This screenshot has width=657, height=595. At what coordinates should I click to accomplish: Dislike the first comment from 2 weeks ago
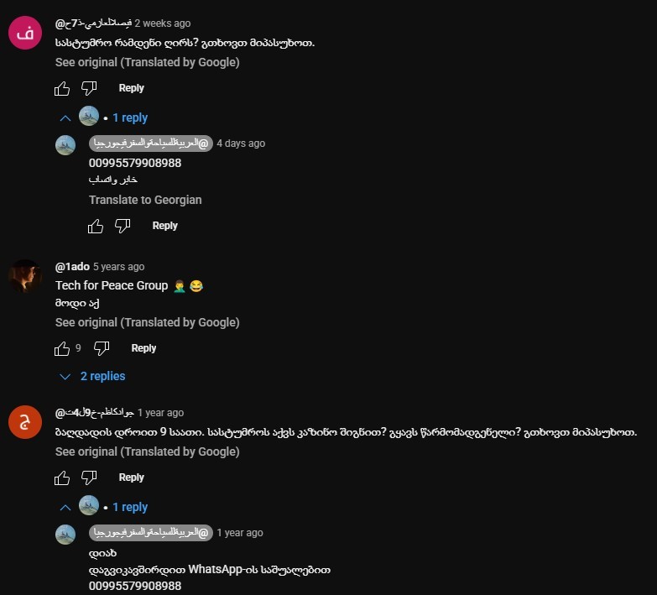pos(89,88)
